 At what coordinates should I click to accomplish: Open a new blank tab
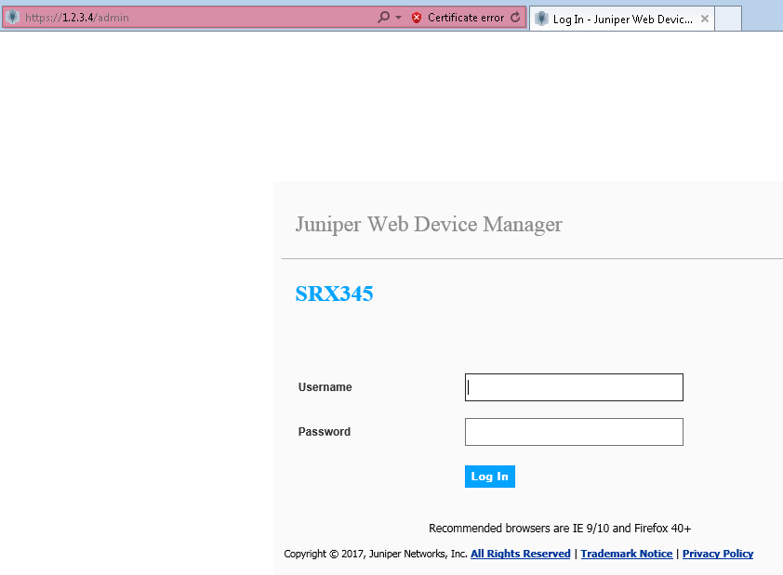point(728,19)
